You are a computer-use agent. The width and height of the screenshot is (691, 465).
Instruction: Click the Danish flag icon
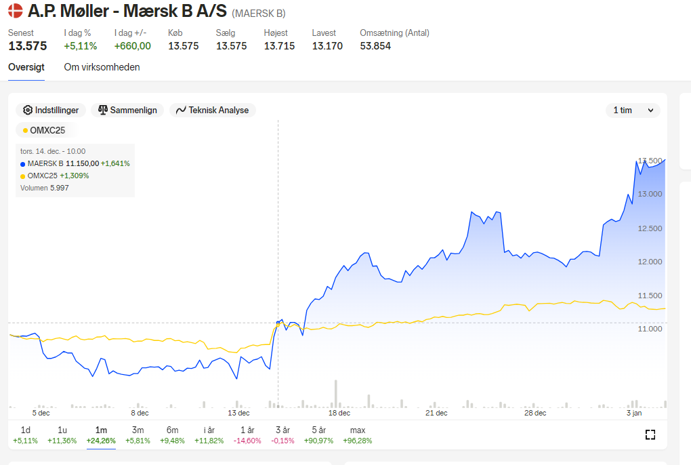coord(16,11)
